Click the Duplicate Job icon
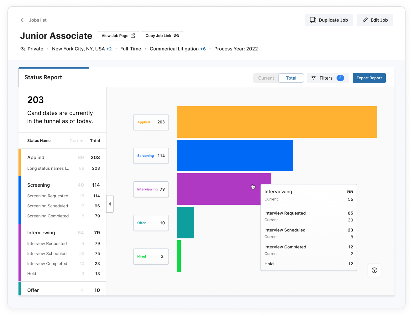 coord(313,20)
